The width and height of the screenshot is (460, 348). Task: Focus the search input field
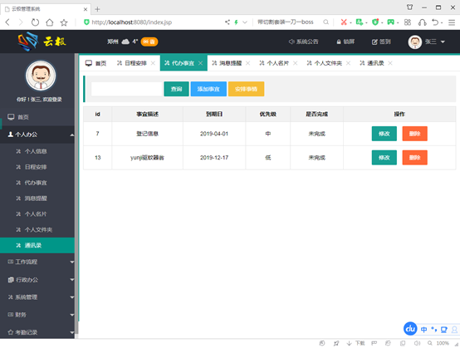tap(126, 89)
